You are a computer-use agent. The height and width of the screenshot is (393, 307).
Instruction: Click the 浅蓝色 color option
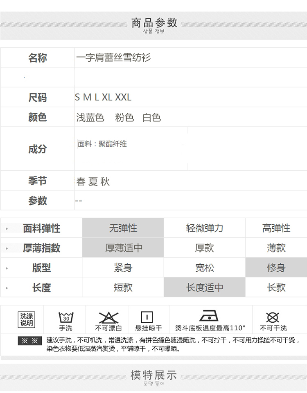[x=90, y=118]
